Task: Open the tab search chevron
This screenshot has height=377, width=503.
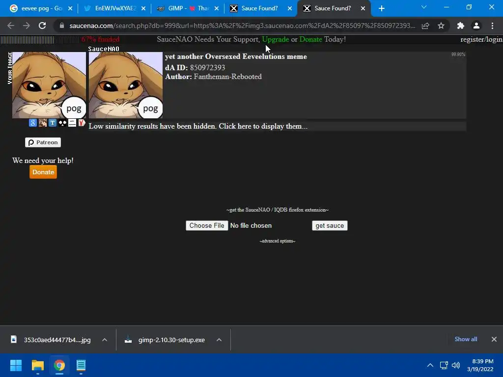Action: [424, 7]
